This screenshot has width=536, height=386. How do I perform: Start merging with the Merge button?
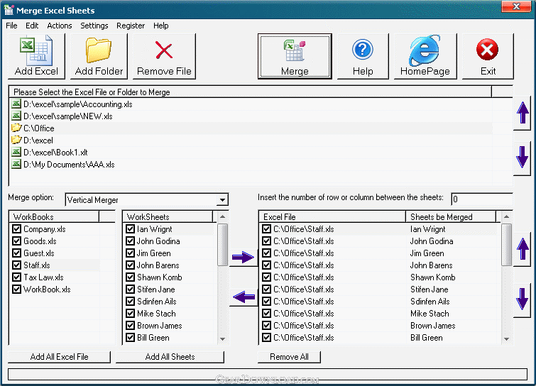(295, 56)
